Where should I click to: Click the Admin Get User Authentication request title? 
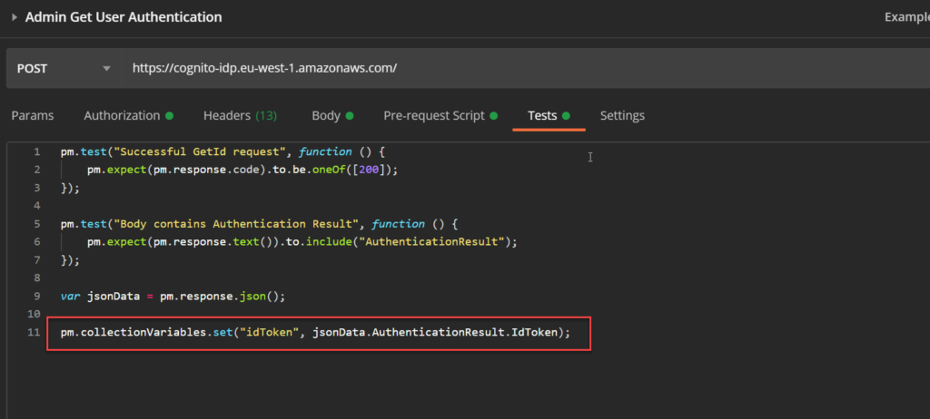pyautogui.click(x=124, y=17)
